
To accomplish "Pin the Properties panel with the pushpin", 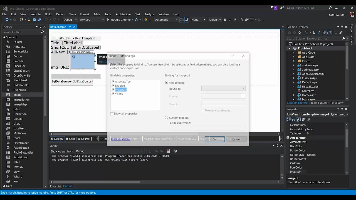I will (x=342, y=109).
